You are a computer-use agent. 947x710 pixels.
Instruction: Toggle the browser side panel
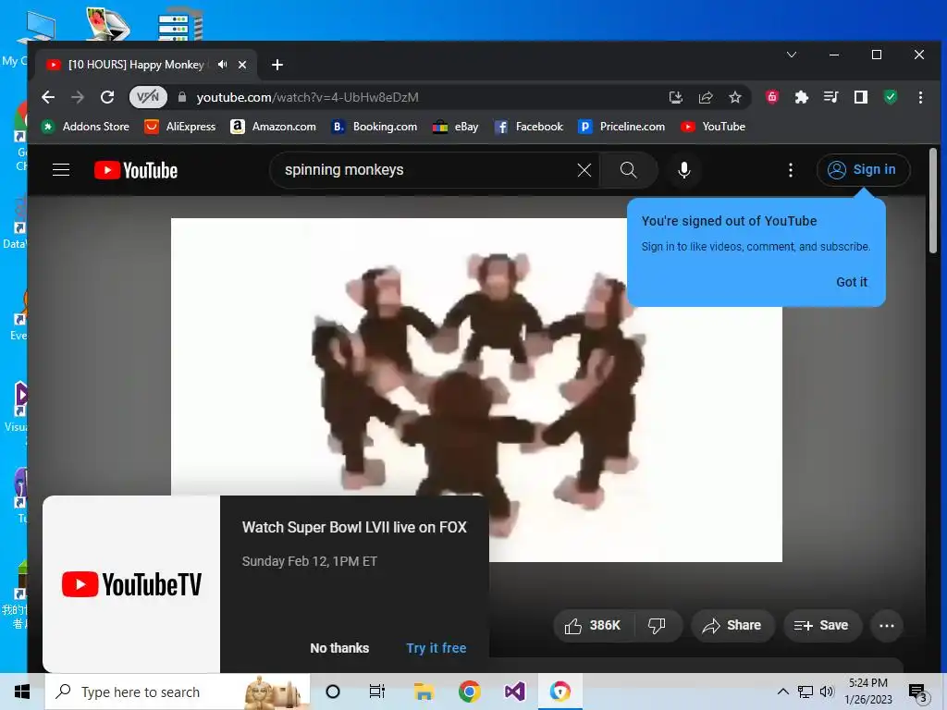tap(861, 97)
